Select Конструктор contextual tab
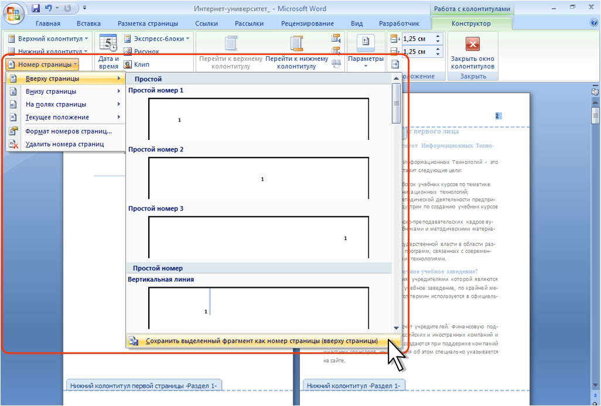The width and height of the screenshot is (601, 406). tap(471, 23)
